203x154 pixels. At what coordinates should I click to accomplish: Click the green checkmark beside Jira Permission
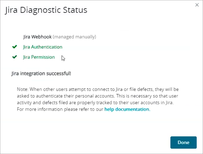[x=14, y=57]
